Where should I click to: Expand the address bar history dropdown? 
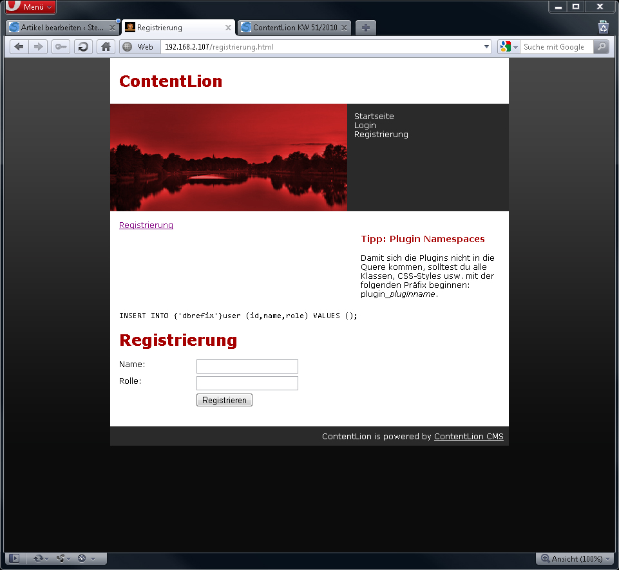coord(486,47)
